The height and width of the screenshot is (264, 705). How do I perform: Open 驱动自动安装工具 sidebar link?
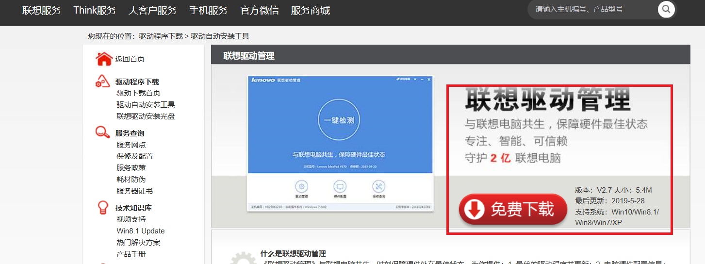point(146,105)
